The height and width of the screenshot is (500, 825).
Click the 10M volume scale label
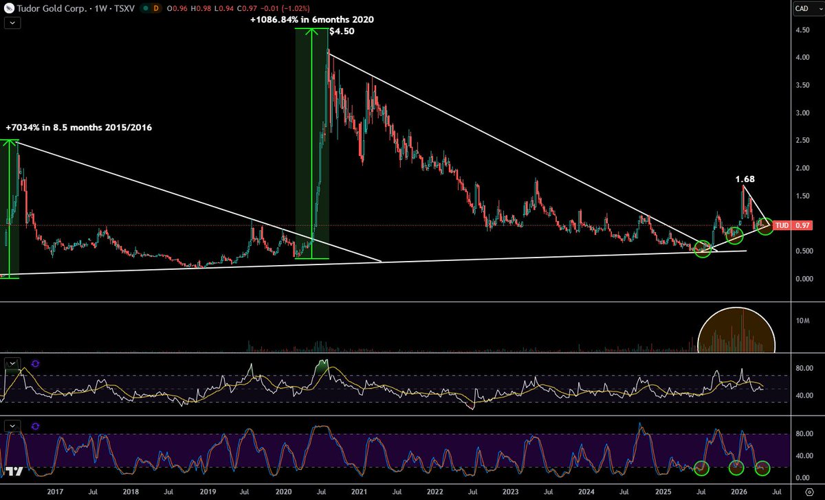pos(802,321)
